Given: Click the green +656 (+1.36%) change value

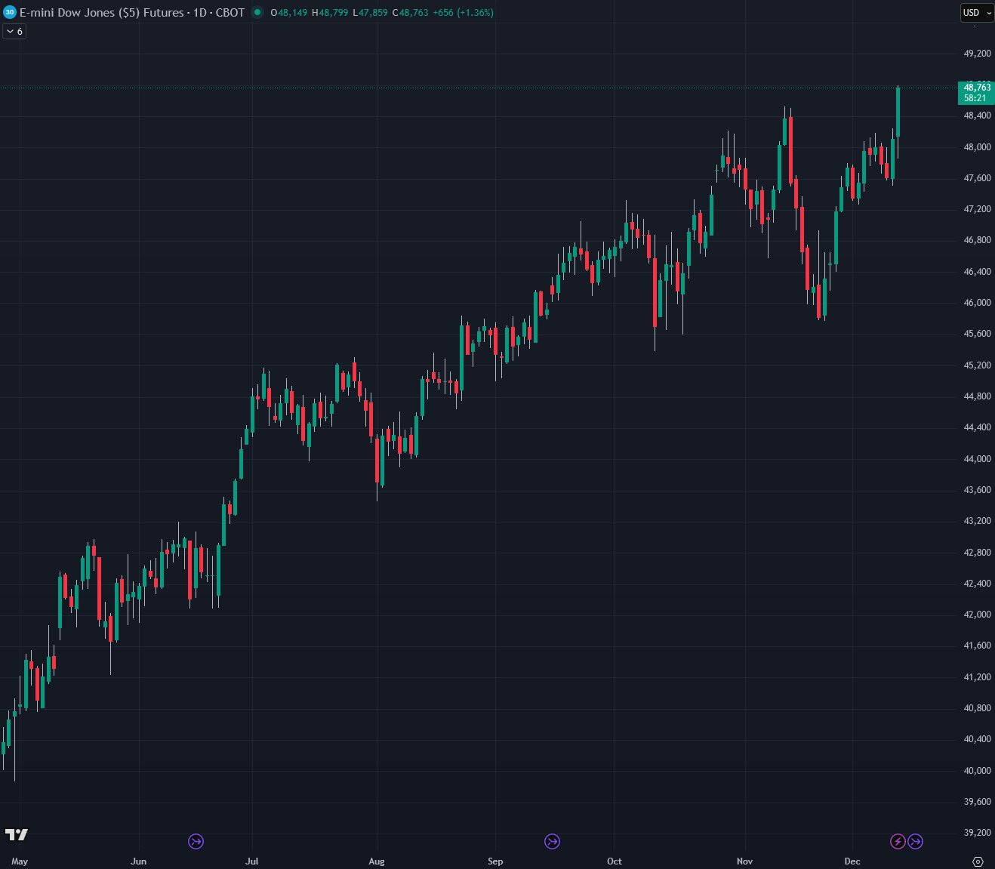Looking at the screenshot, I should click(463, 13).
